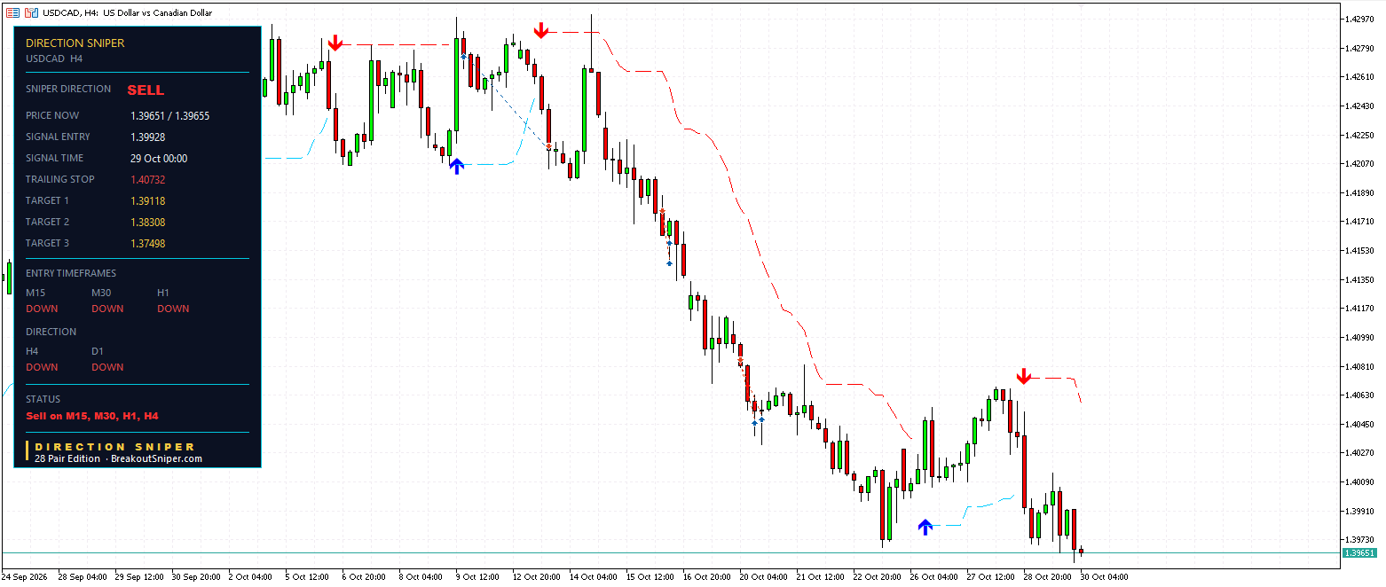Click the DOWN status under M15

tap(42, 309)
